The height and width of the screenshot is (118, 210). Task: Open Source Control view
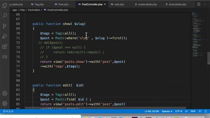(x=5, y=26)
